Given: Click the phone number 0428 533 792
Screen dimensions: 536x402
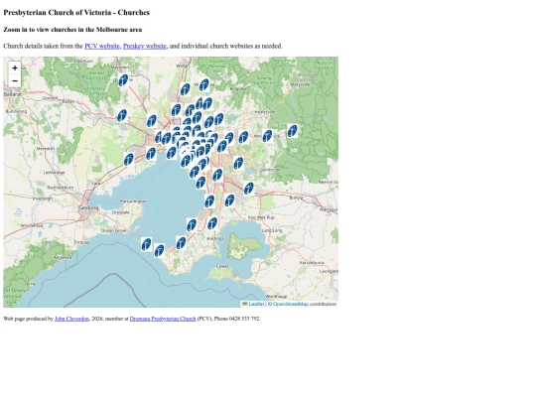Looking at the screenshot, I should coord(244,319).
